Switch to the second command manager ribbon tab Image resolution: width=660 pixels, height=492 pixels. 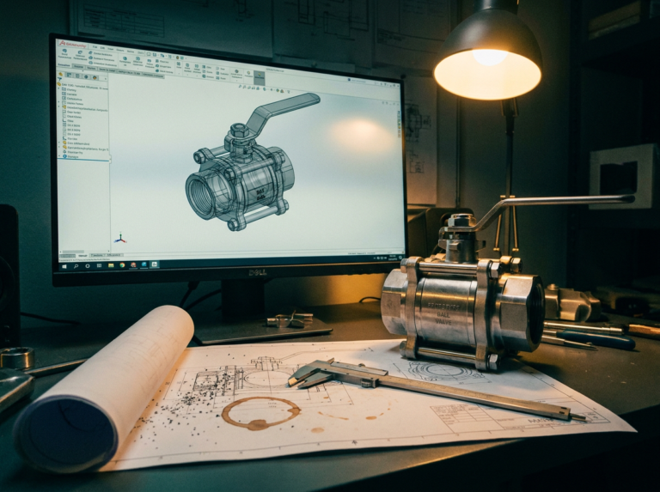(79, 67)
